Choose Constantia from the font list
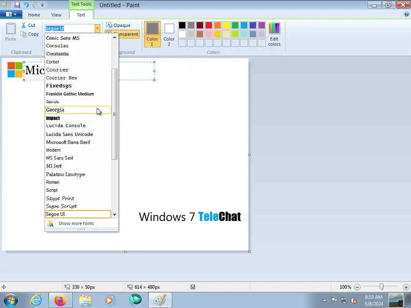The height and width of the screenshot is (308, 411). coord(78,54)
